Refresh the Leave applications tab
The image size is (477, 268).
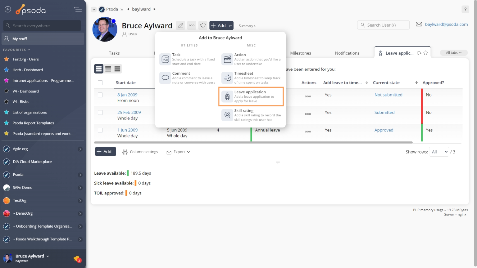[419, 53]
